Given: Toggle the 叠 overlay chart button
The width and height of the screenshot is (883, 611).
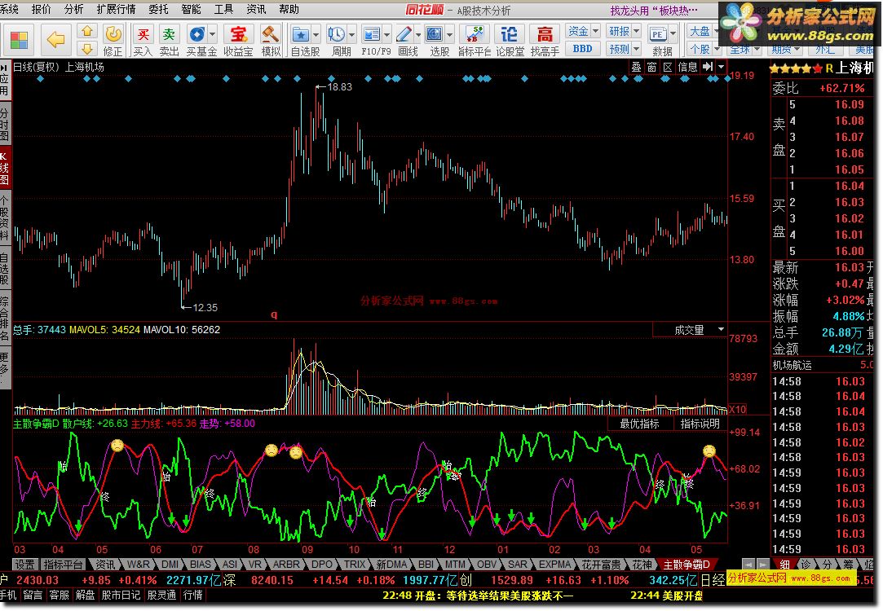Looking at the screenshot, I should [636, 67].
